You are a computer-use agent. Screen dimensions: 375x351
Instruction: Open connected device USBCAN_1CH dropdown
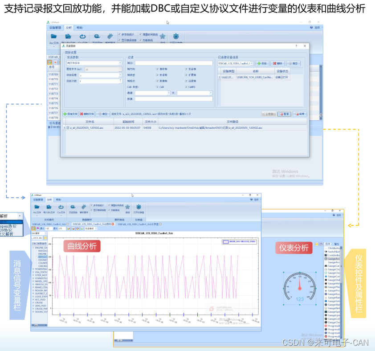tap(235, 63)
